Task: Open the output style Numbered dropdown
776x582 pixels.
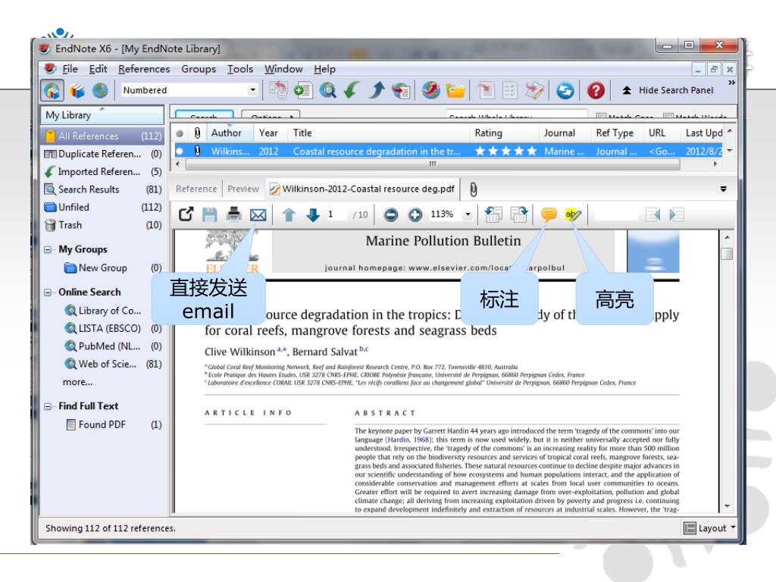Action: tap(252, 90)
